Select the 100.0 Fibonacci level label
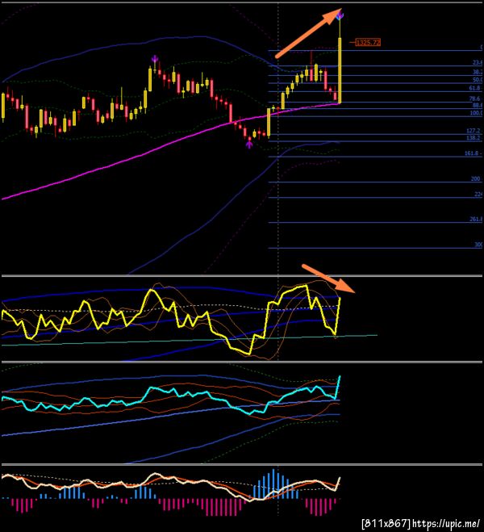The height and width of the screenshot is (532, 484). [x=476, y=113]
